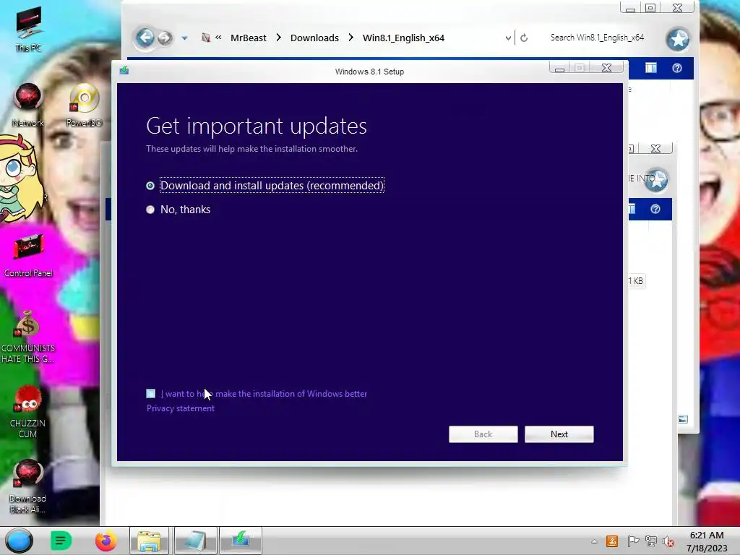
Task: Expand the chevron after Downloads breadcrumb
Action: (350, 38)
